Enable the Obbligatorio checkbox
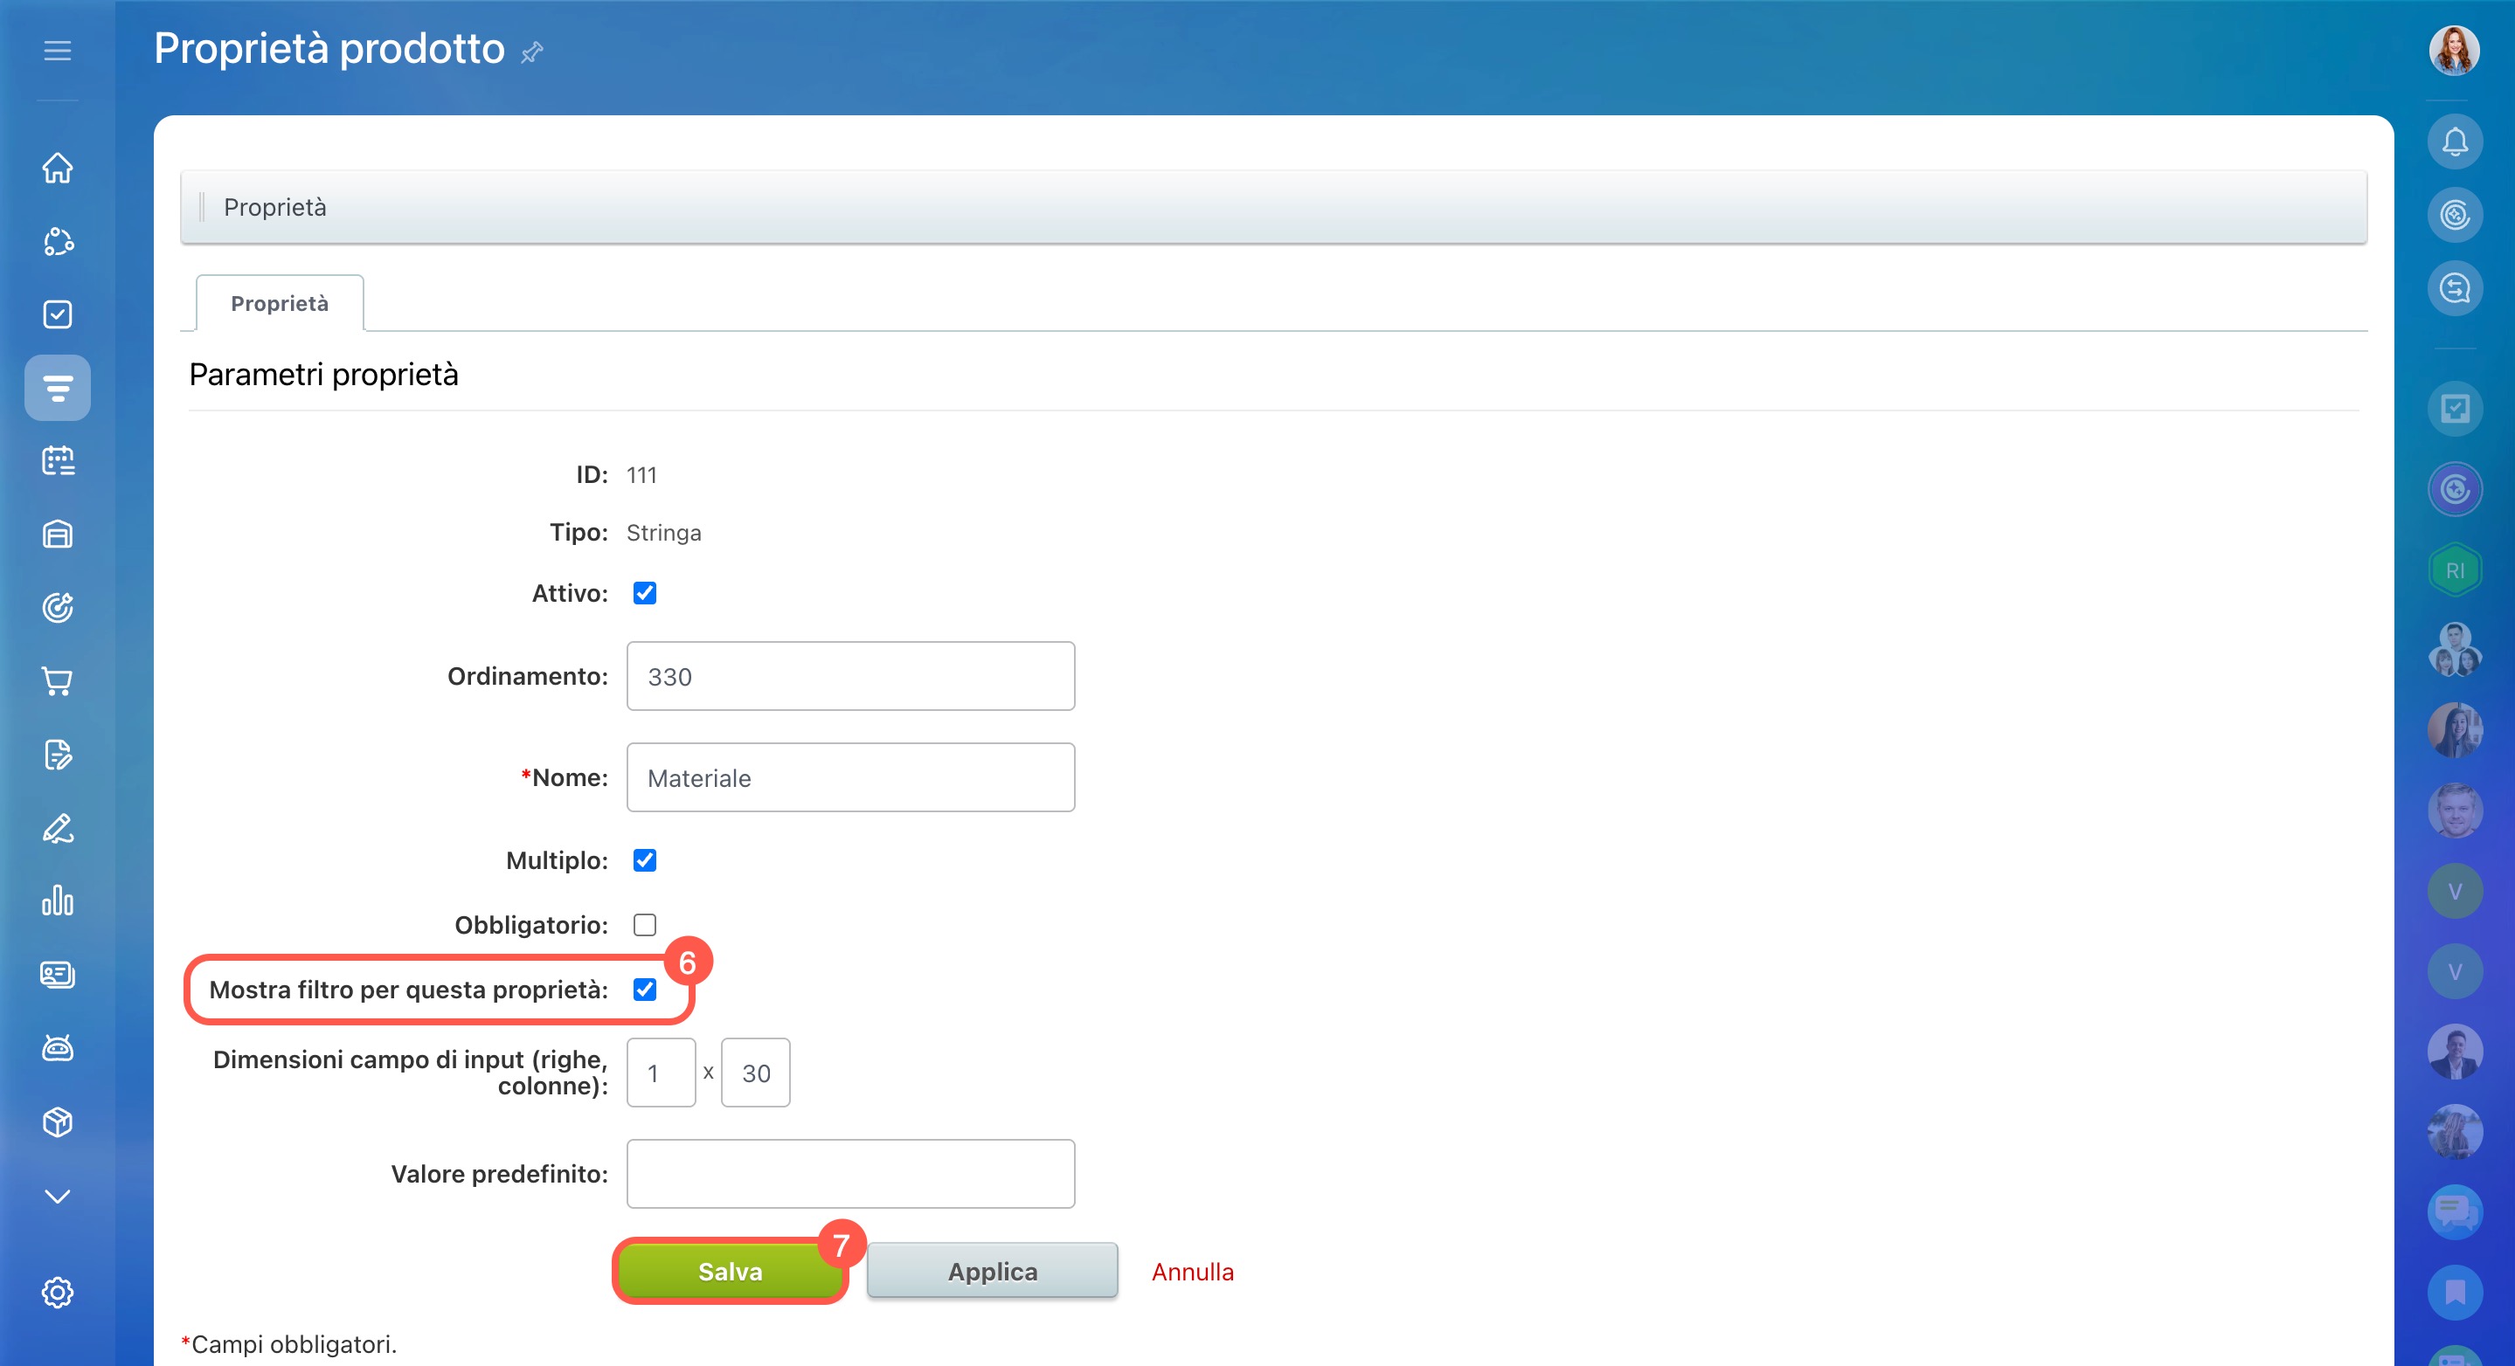This screenshot has height=1366, width=2515. [x=644, y=925]
